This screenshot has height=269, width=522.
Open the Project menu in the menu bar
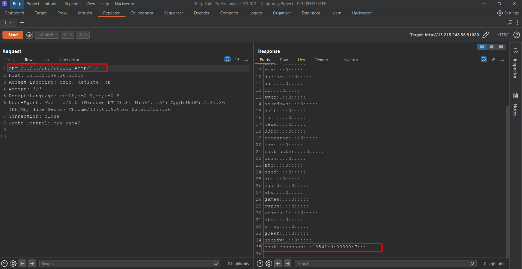33,4
